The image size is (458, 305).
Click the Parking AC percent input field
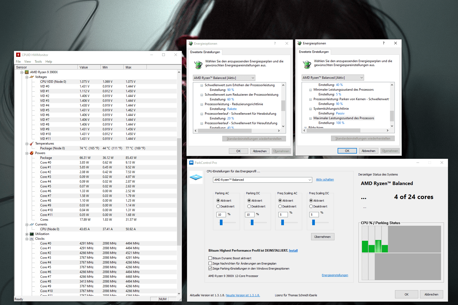click(x=221, y=215)
